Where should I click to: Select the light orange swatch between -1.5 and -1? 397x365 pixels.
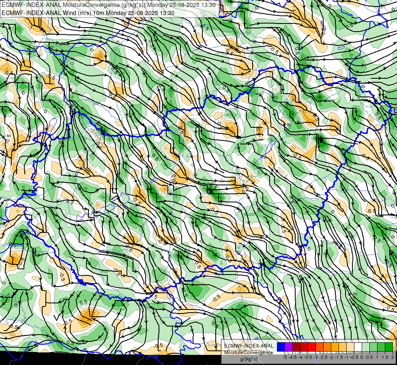(343, 347)
